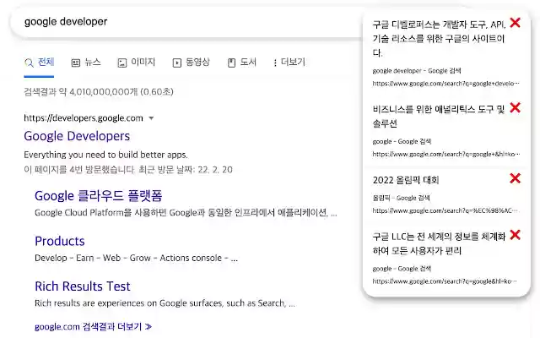Click the image icon beside 이미지
This screenshot has width=540, height=338.
121,63
